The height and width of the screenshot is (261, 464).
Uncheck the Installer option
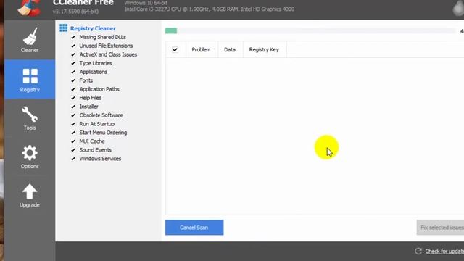tap(73, 107)
